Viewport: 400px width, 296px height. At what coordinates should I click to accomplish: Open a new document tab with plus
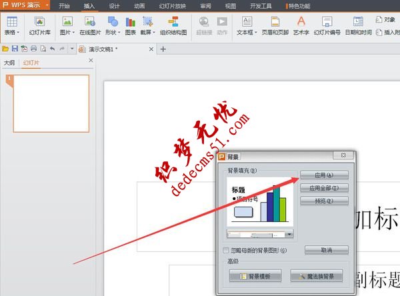[x=163, y=49]
